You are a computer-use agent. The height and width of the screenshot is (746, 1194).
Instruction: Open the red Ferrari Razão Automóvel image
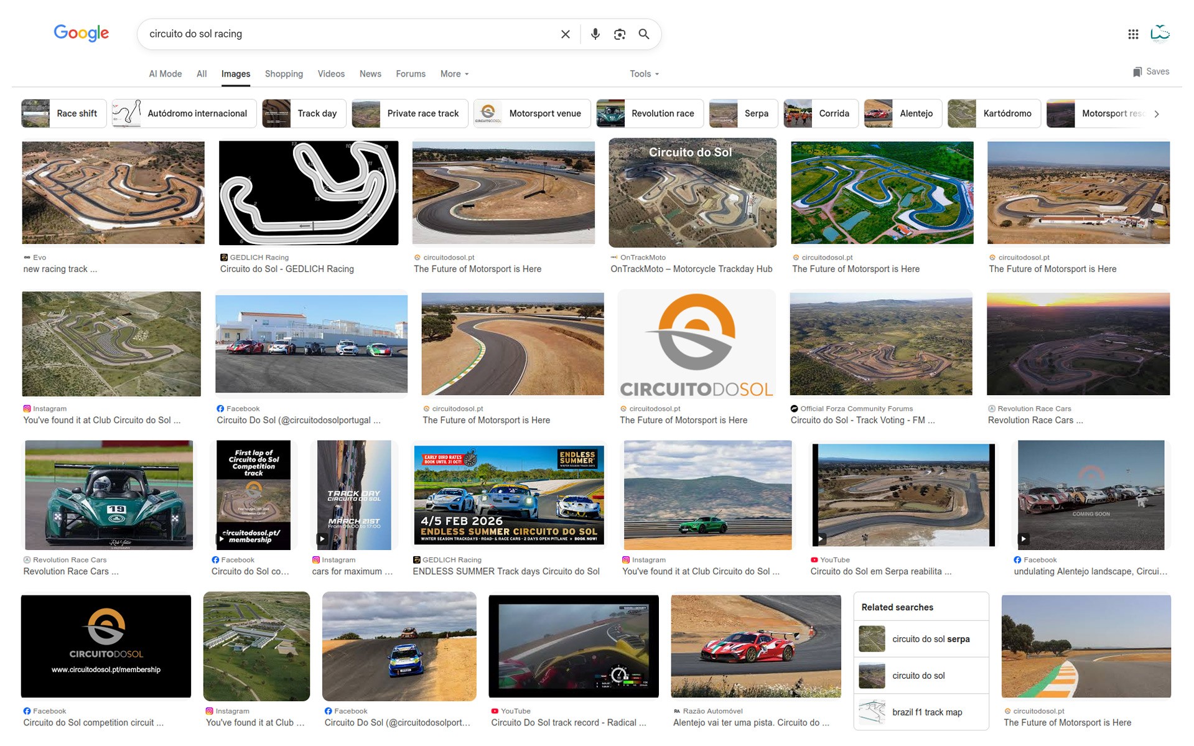tap(756, 646)
